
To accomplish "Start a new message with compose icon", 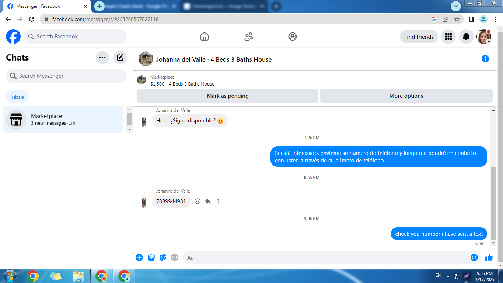I will pos(120,58).
